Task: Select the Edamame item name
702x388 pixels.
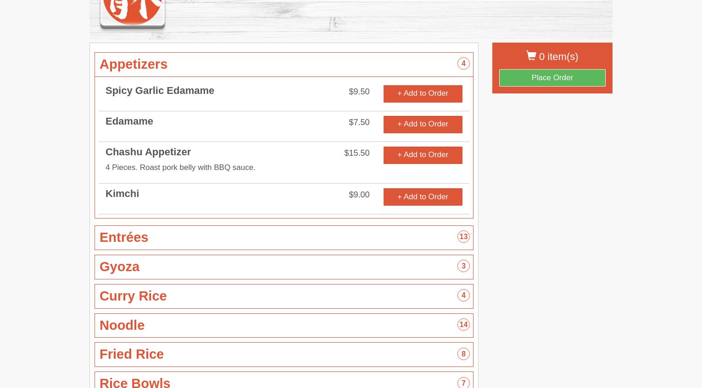Action: coord(129,121)
